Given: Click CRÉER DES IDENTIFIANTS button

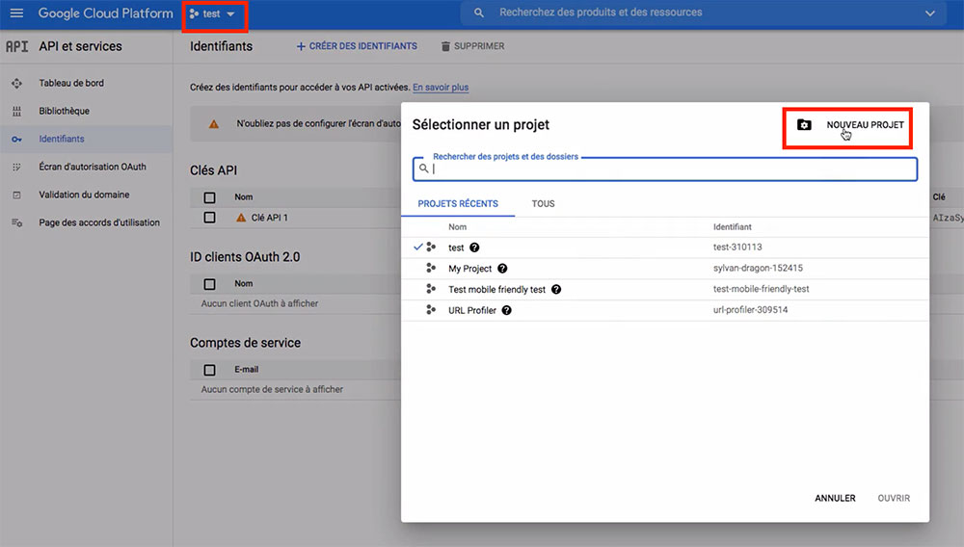Looking at the screenshot, I should (x=357, y=46).
